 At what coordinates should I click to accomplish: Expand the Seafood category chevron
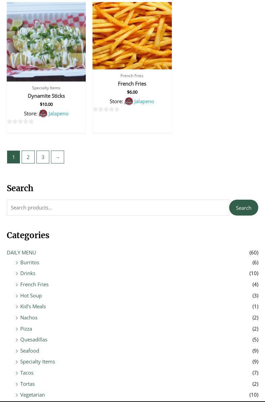[17, 351]
